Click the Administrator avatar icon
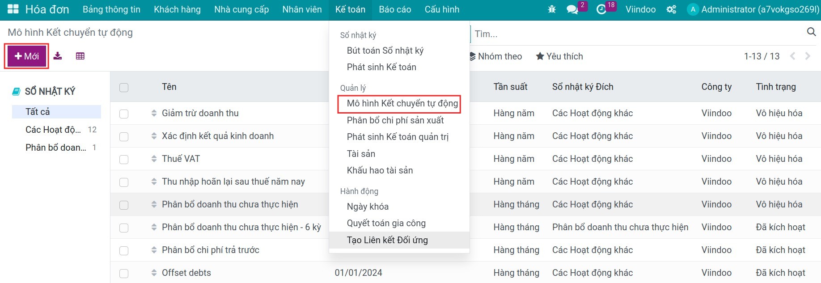 (693, 9)
